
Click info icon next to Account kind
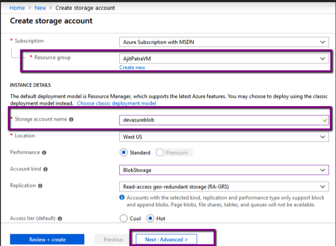46,169
